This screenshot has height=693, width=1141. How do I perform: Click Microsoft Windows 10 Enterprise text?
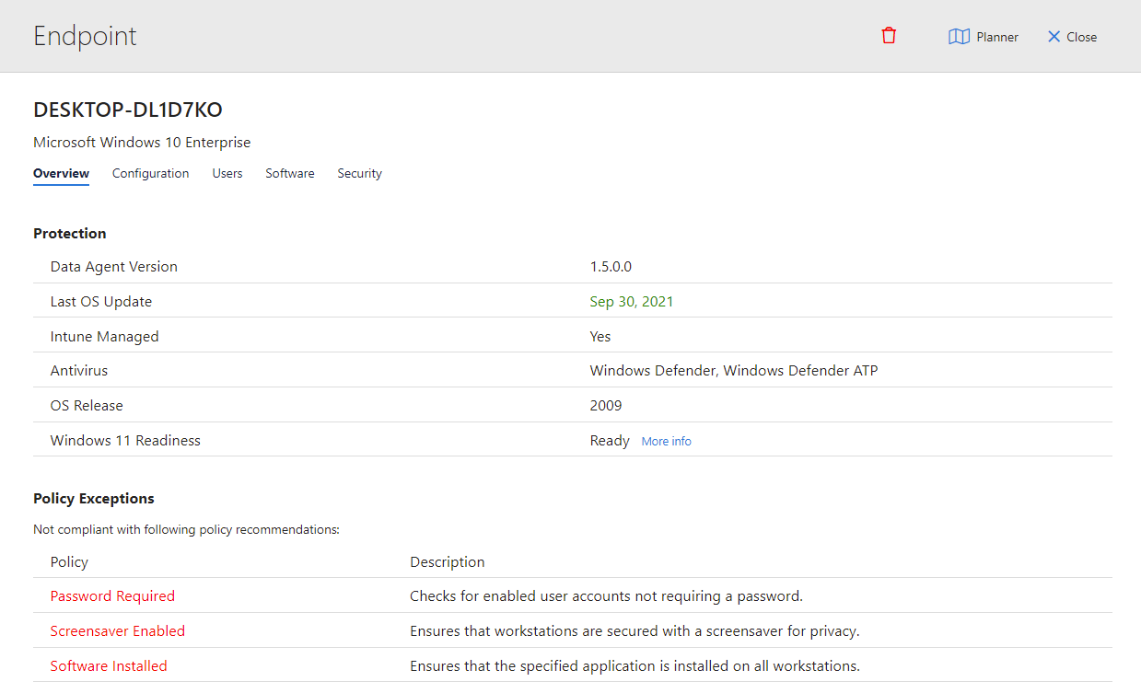pyautogui.click(x=142, y=142)
